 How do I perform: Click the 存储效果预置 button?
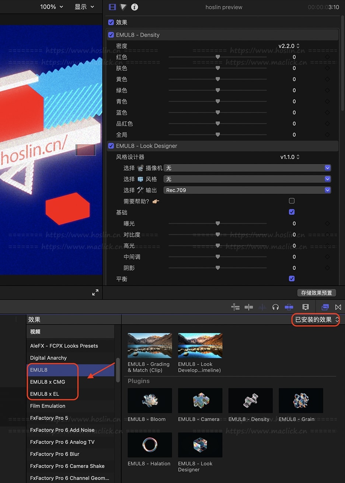click(x=317, y=293)
